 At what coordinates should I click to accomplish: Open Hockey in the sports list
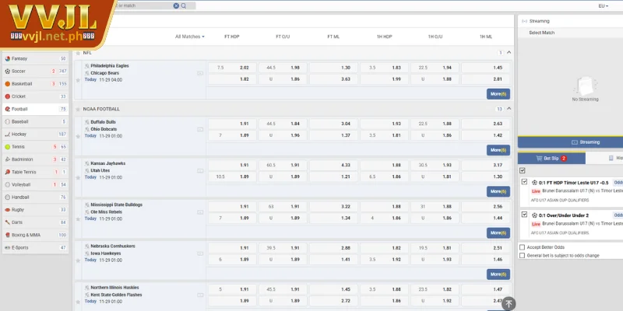click(35, 135)
